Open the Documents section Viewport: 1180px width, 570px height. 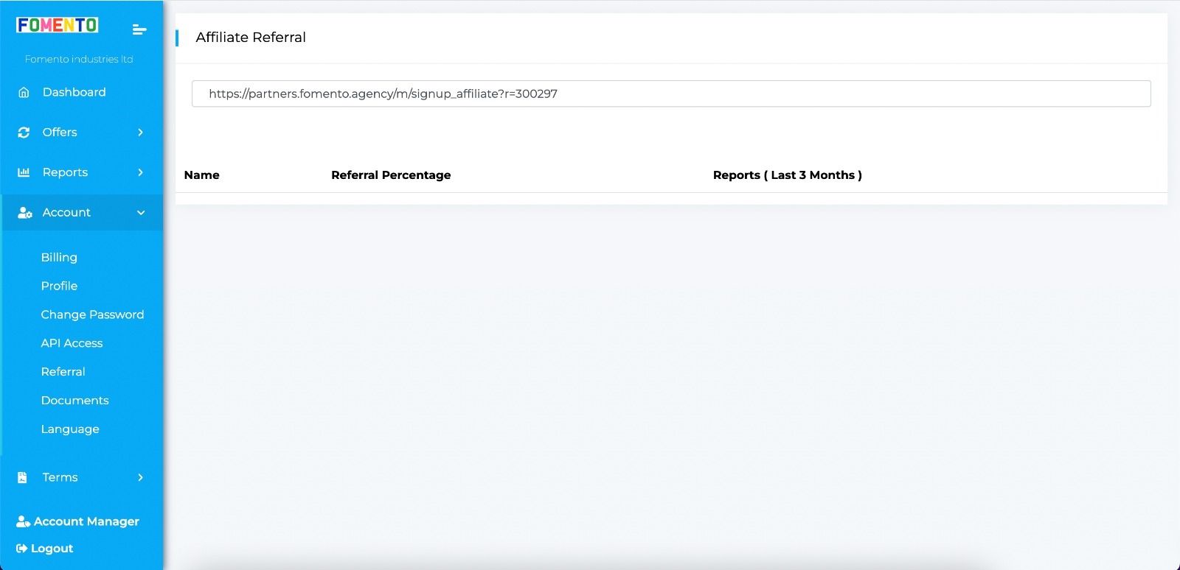(x=74, y=401)
